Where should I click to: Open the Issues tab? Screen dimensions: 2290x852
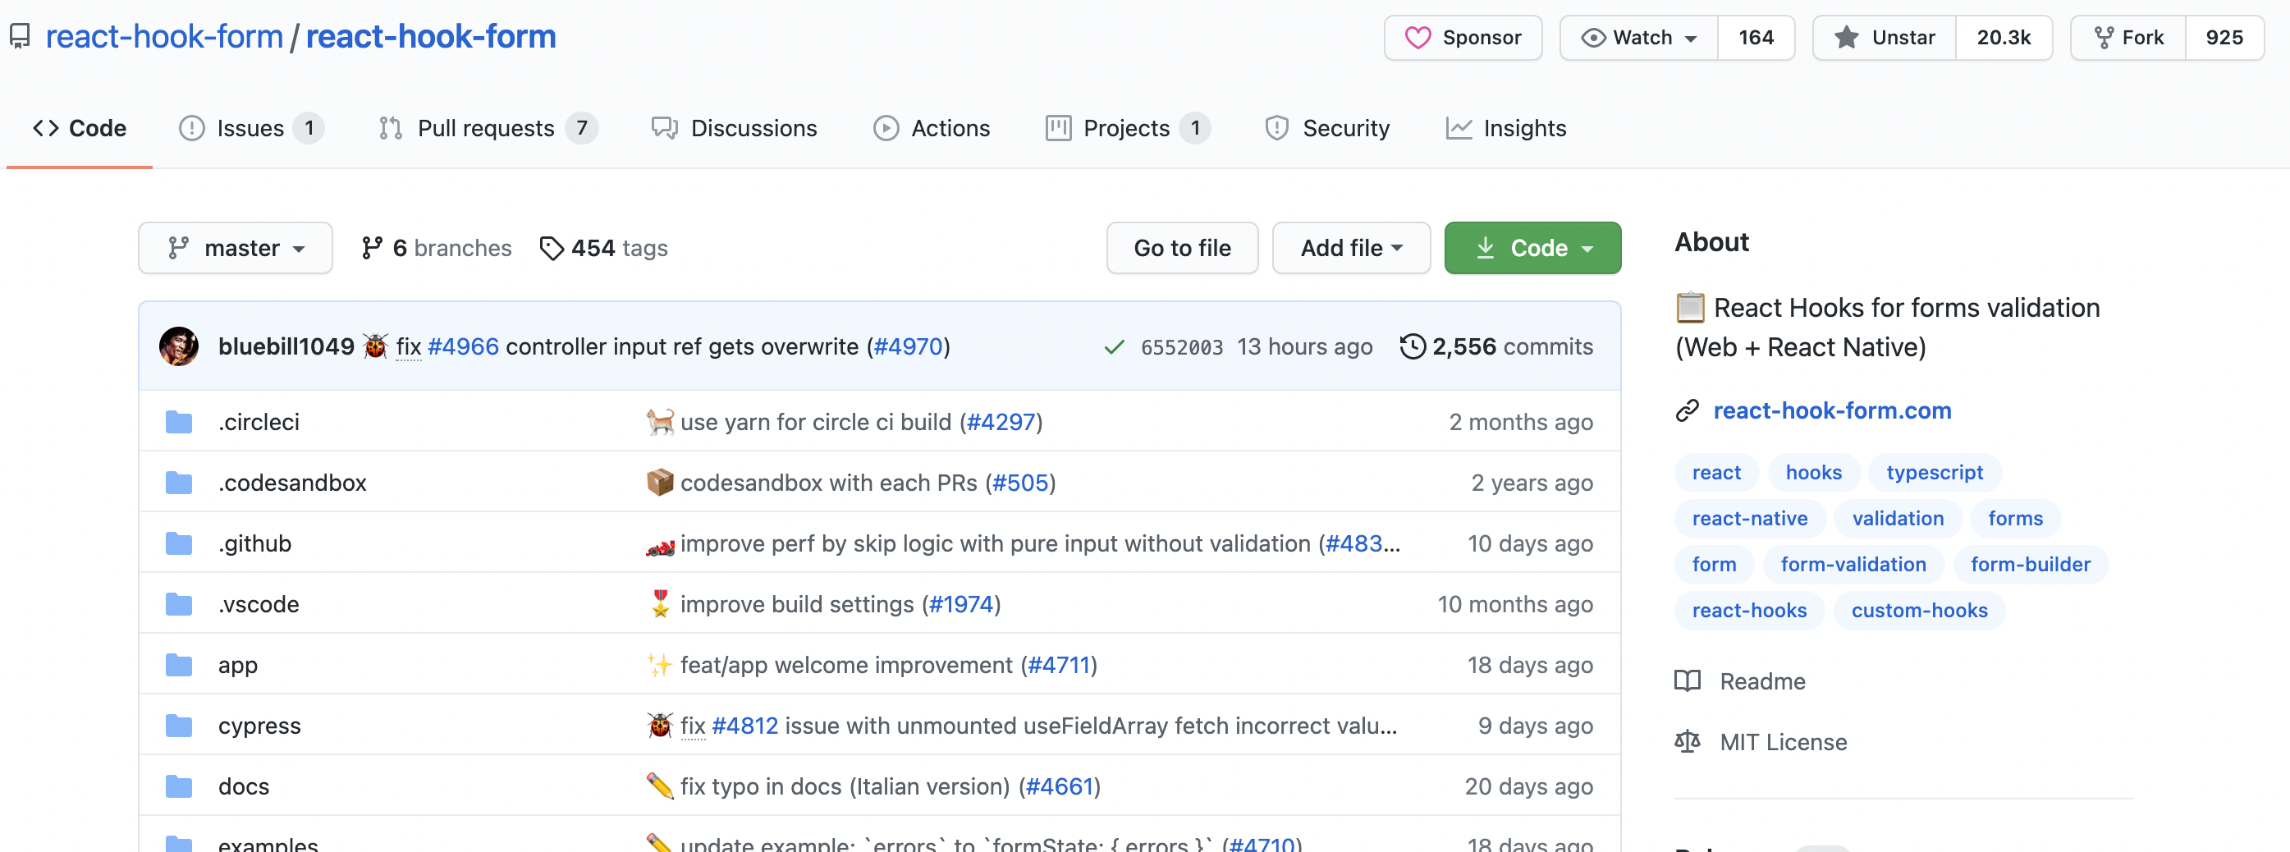coord(250,128)
